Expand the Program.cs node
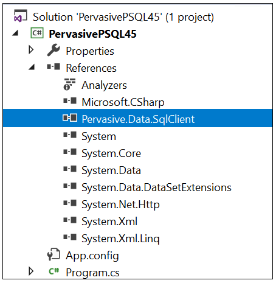The width and height of the screenshot is (276, 283). coord(31,271)
